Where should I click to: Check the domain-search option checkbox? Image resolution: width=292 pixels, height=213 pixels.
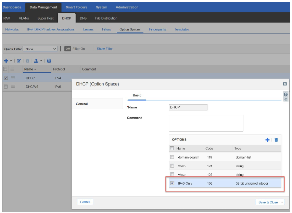(172, 157)
